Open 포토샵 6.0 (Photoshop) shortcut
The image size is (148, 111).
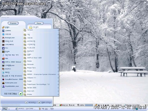(8, 41)
